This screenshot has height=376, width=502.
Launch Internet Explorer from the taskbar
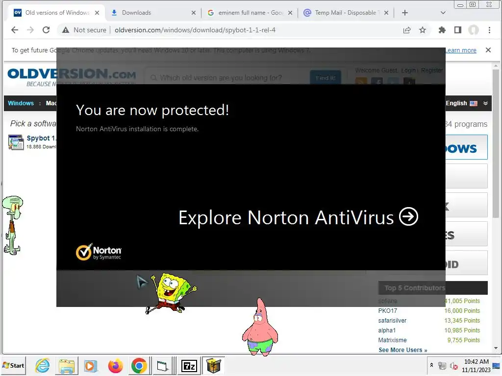43,365
